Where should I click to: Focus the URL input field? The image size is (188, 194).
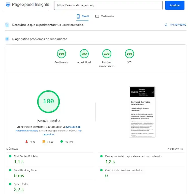click(108, 5)
